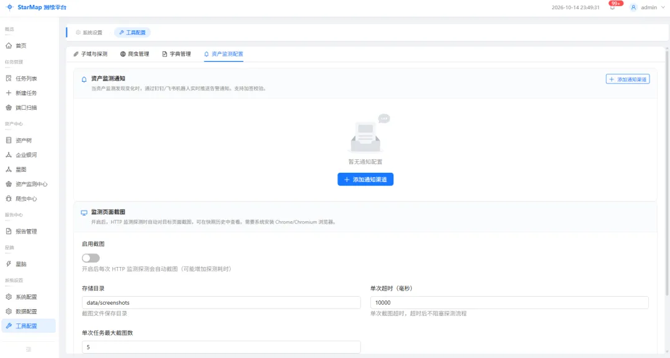Image resolution: width=670 pixels, height=358 pixels.
Task: Select the 资产监测配置 tab
Action: (223, 54)
